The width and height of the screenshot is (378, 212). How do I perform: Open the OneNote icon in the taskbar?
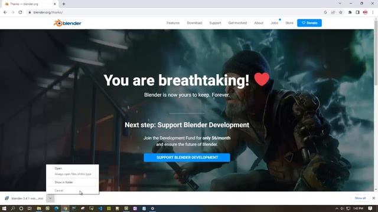pyautogui.click(x=135, y=208)
